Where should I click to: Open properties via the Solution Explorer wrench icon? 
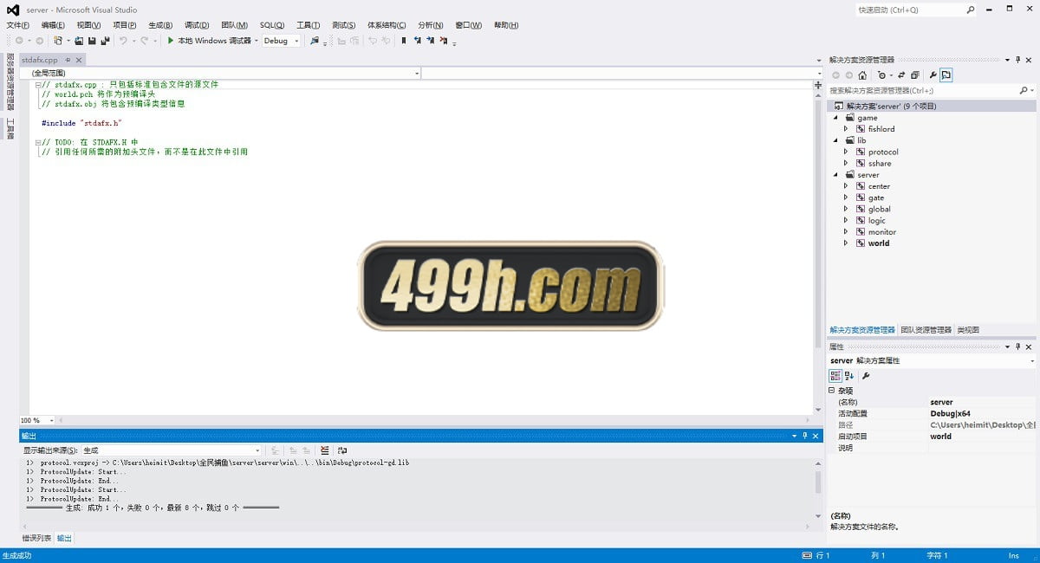click(933, 75)
